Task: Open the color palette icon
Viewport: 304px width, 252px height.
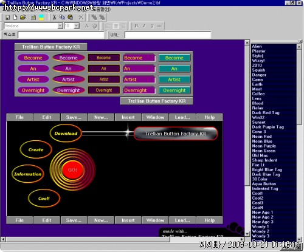Action: click(95, 26)
